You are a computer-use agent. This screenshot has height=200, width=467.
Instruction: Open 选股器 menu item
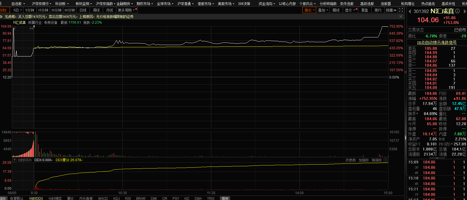point(386,4)
